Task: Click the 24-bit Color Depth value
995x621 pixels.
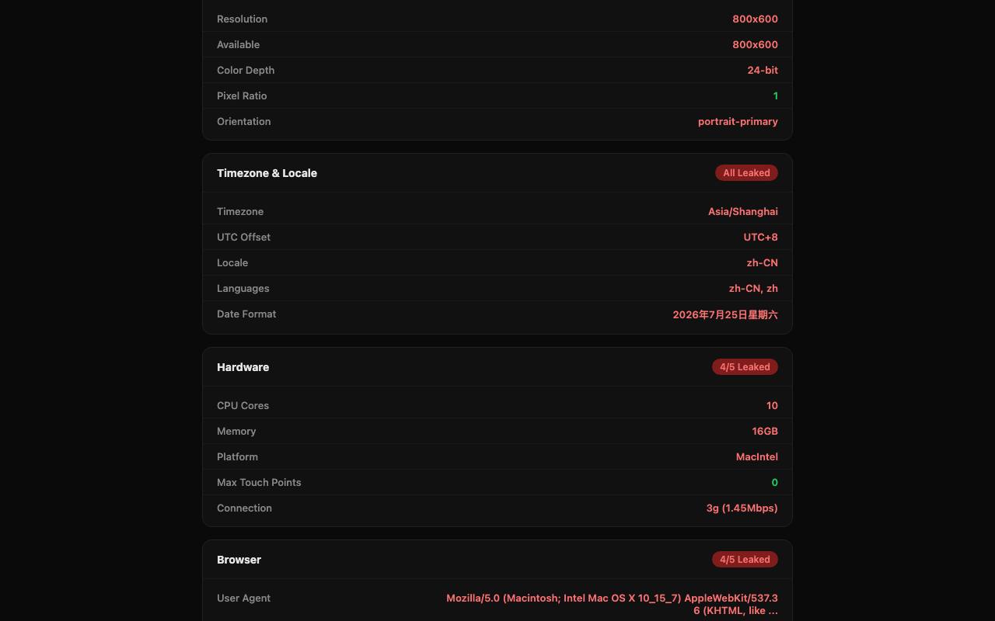Action: tap(763, 70)
